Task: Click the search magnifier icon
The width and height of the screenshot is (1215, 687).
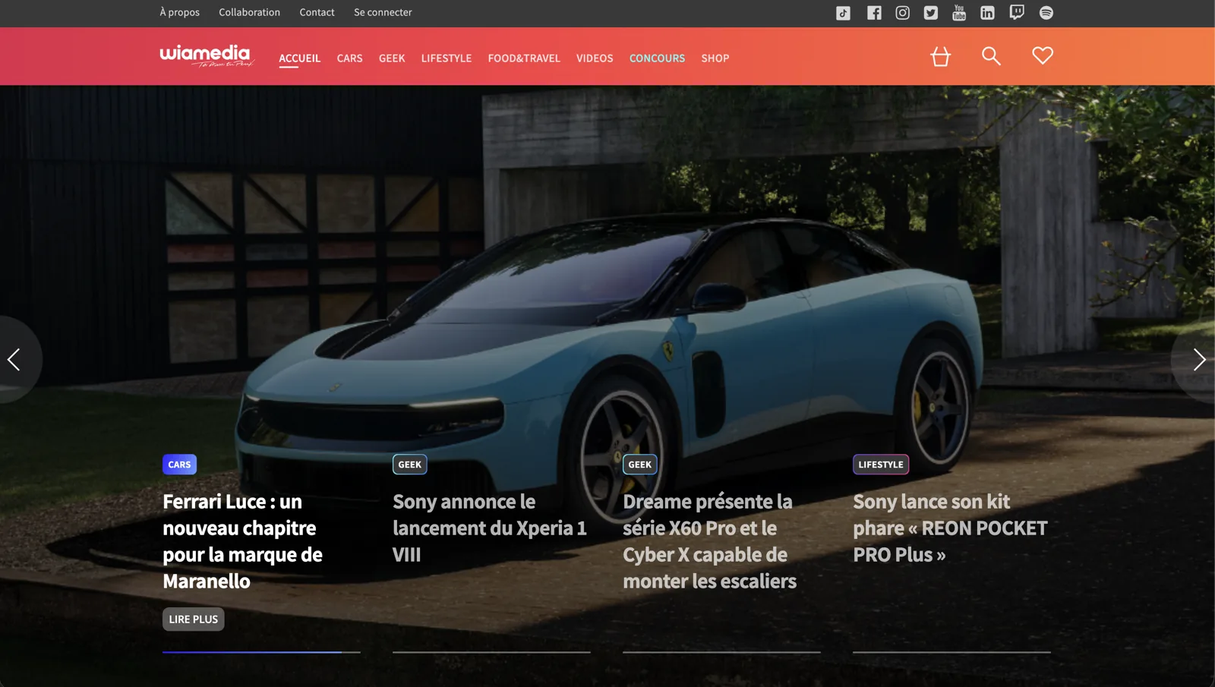Action: [991, 56]
